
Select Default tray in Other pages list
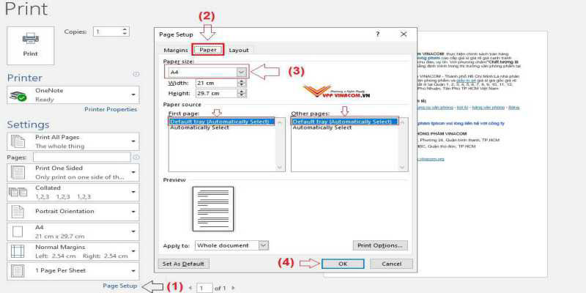click(x=342, y=122)
